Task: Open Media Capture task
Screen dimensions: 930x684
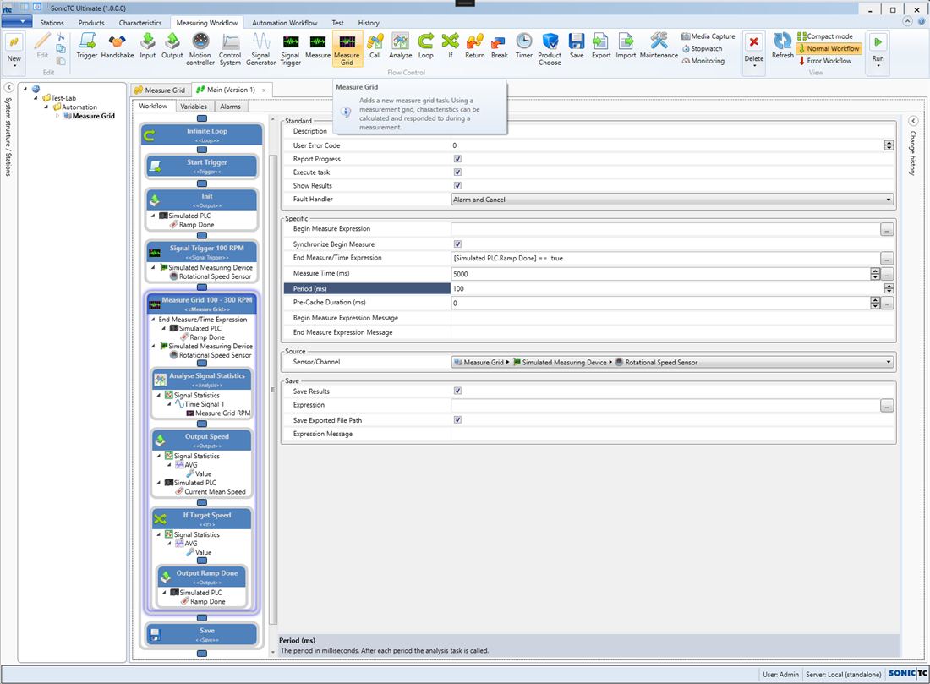Action: [x=708, y=36]
